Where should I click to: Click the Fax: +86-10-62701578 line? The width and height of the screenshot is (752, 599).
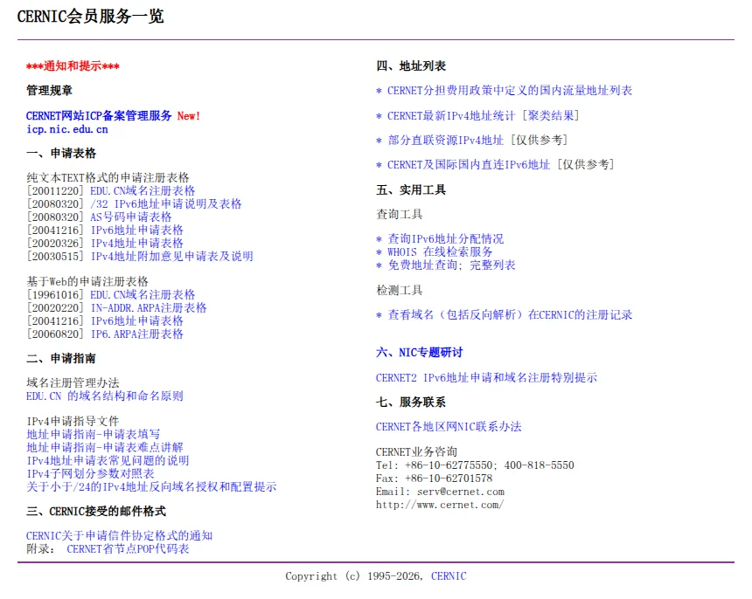coord(434,479)
